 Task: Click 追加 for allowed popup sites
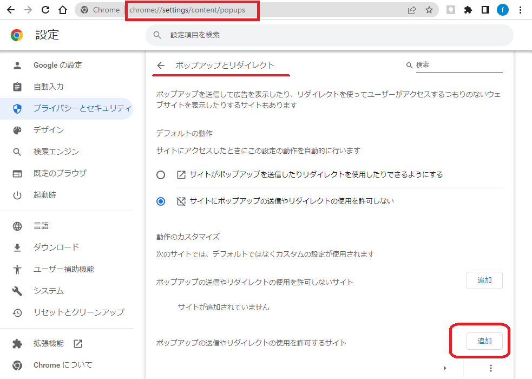click(484, 341)
